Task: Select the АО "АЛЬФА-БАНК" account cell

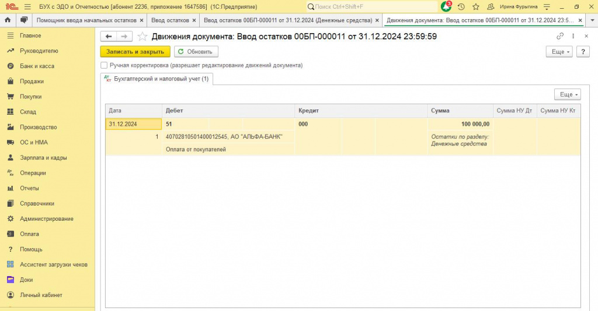Action: click(x=229, y=136)
